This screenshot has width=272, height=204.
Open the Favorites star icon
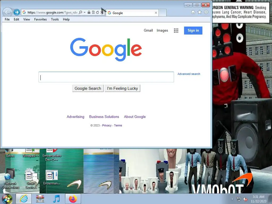pos(199,12)
